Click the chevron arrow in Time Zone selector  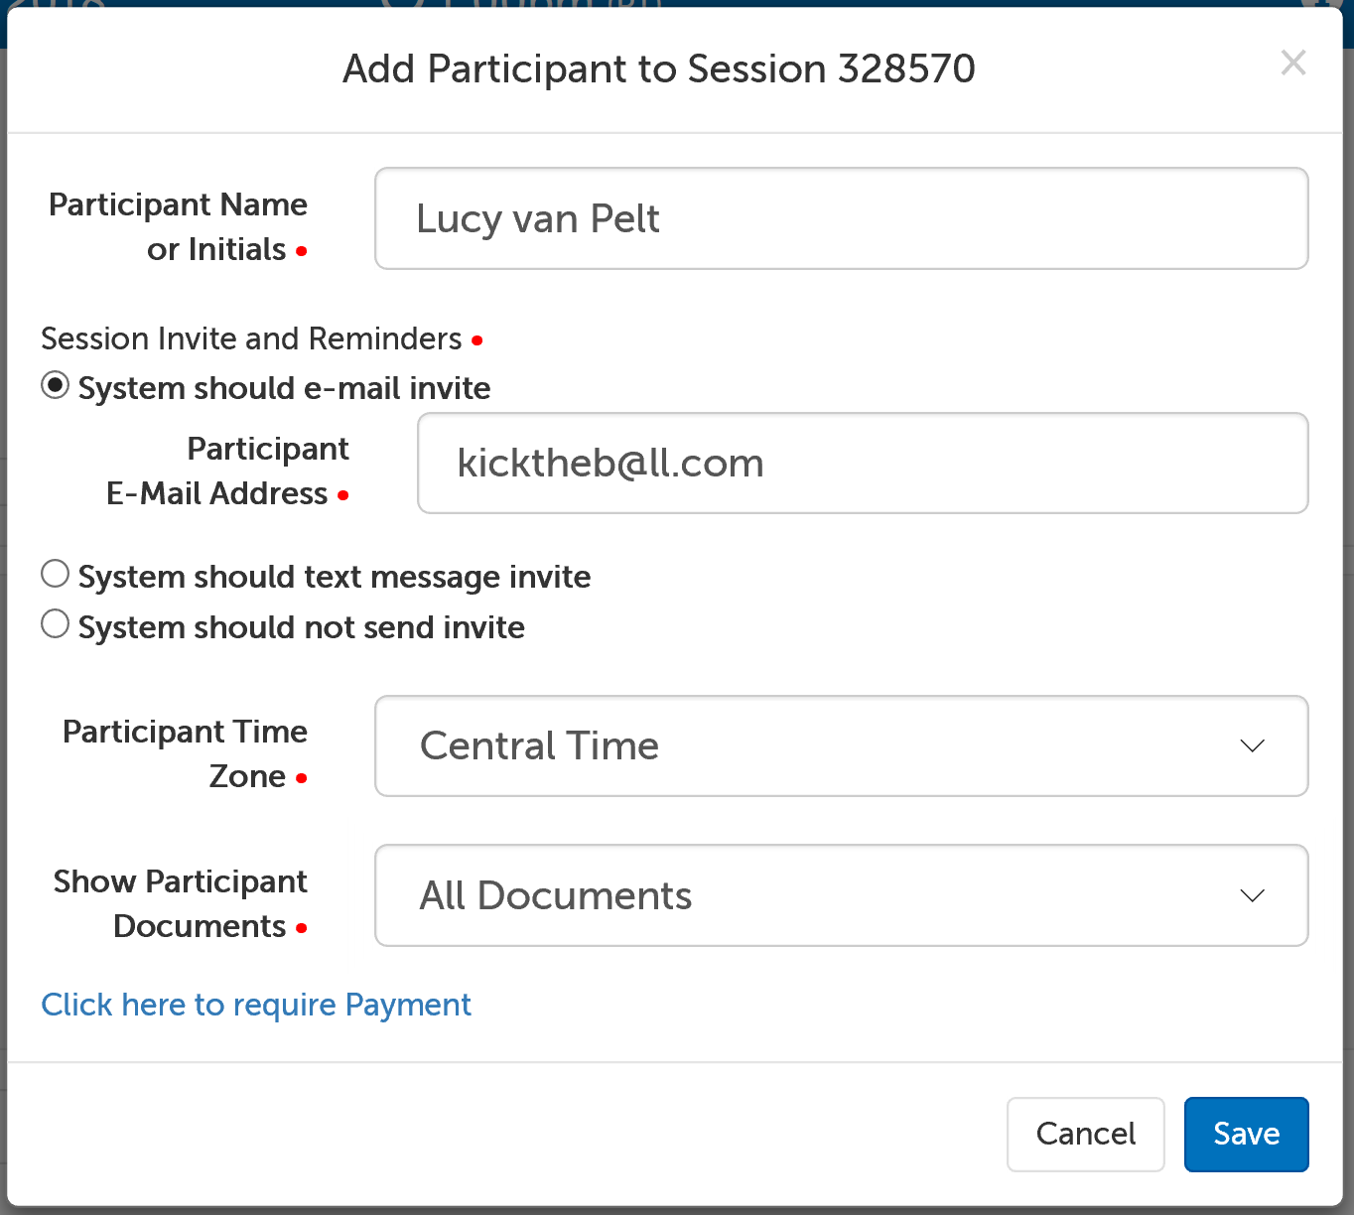pyautogui.click(x=1252, y=746)
